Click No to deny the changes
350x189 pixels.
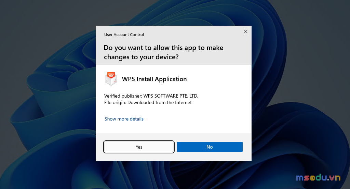210,147
